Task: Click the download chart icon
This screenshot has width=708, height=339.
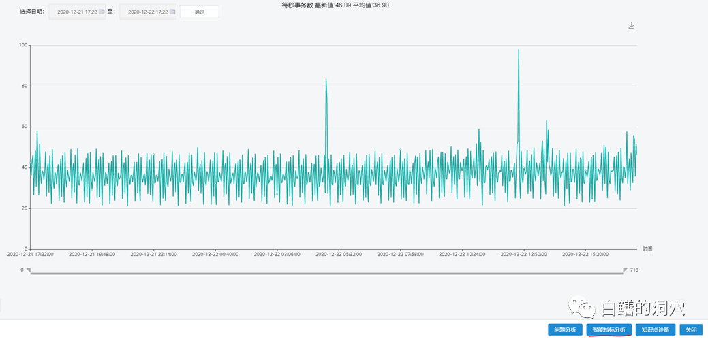Action: click(x=631, y=26)
